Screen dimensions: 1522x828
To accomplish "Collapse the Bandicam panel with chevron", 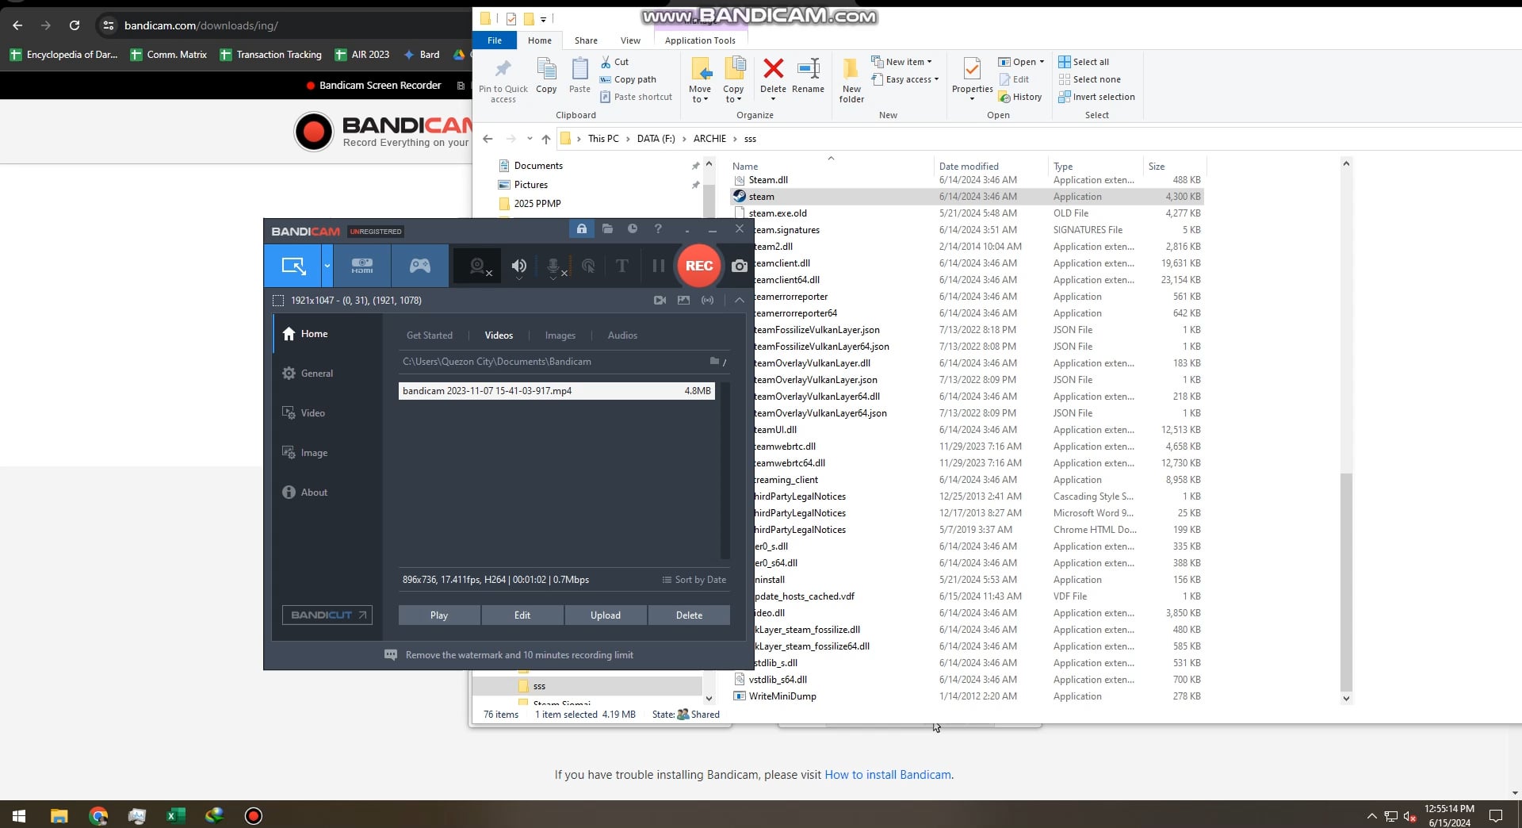I will 739,301.
